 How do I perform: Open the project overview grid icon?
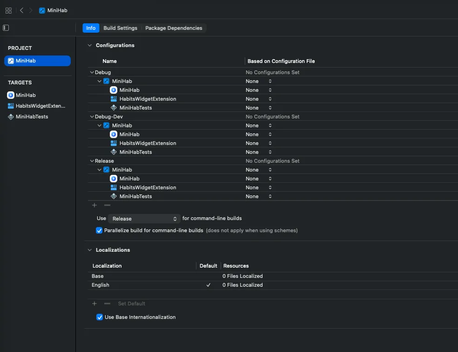(x=8, y=10)
